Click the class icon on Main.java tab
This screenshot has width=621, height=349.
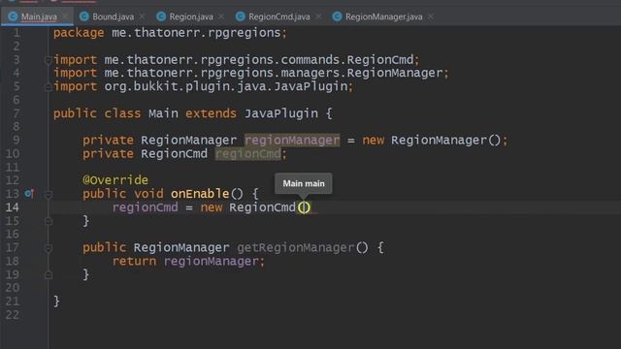13,16
